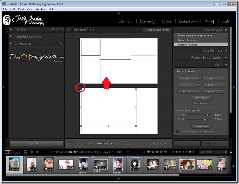239x184 pixels.
Task: Delete page using the X at page corner
Action: coord(80,88)
